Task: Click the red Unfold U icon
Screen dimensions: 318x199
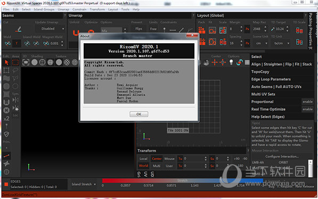Action: click(x=76, y=33)
